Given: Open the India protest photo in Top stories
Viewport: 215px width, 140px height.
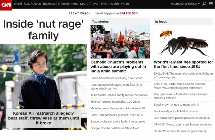Looking at the screenshot, I should (x=120, y=42).
